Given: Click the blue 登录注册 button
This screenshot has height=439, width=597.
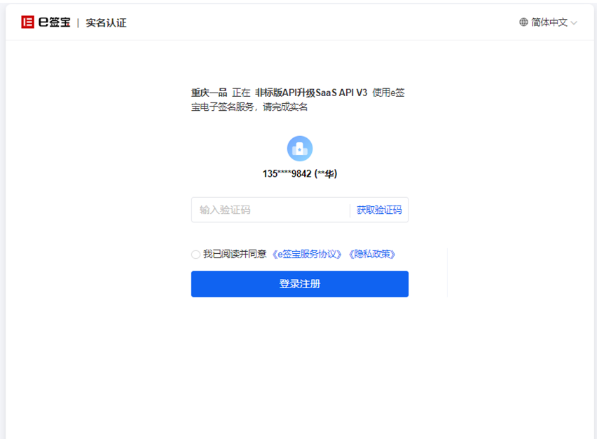Looking at the screenshot, I should point(300,284).
